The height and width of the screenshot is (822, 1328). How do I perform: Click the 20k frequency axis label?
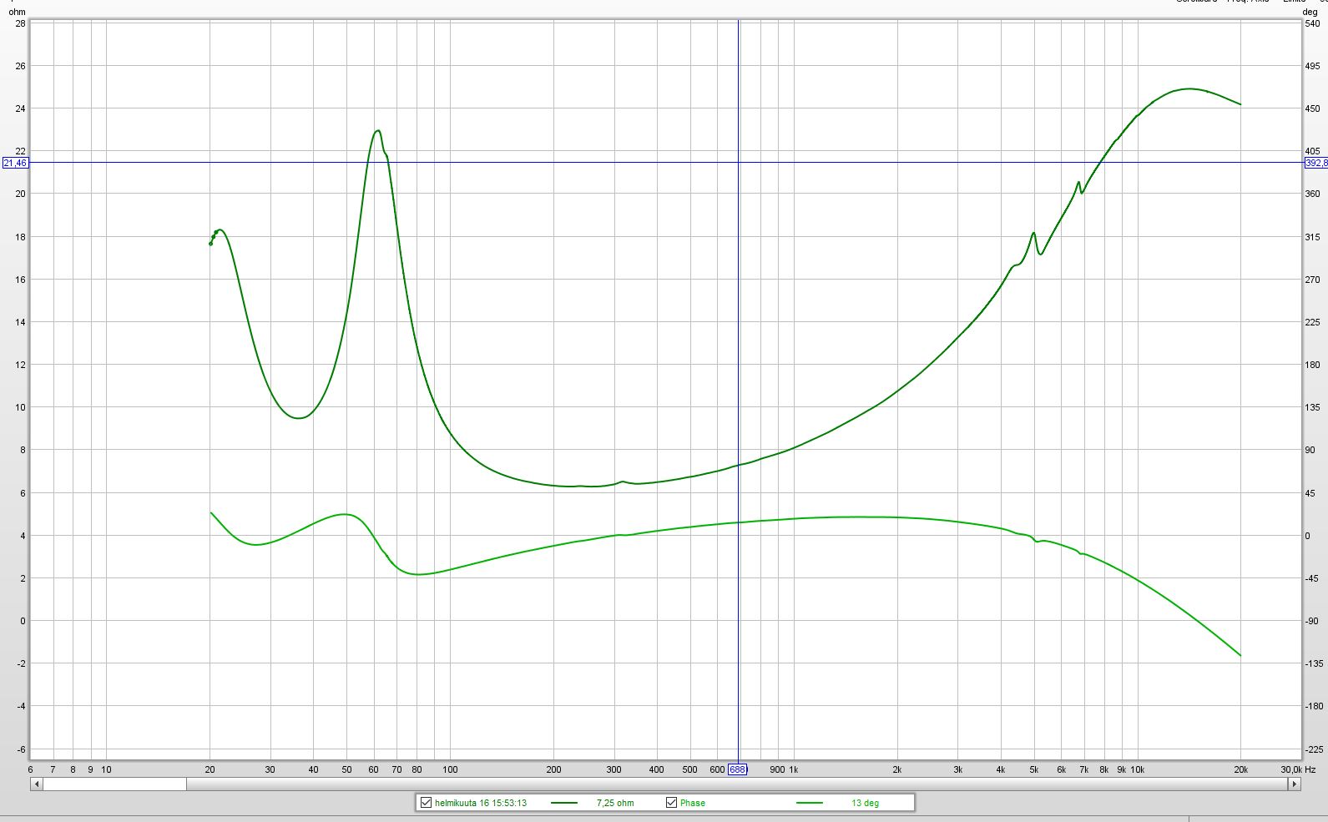click(x=1241, y=769)
